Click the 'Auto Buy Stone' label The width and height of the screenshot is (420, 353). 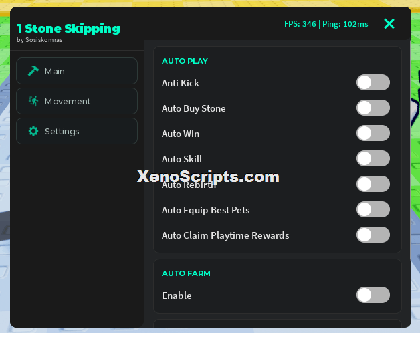click(x=194, y=108)
